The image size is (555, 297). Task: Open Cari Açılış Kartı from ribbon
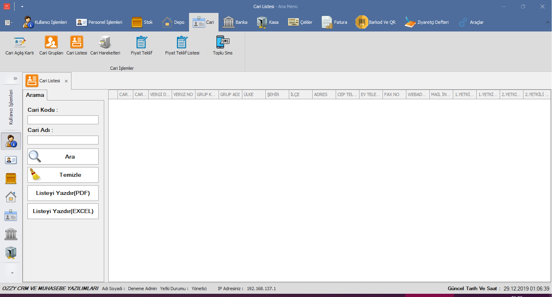click(19, 45)
